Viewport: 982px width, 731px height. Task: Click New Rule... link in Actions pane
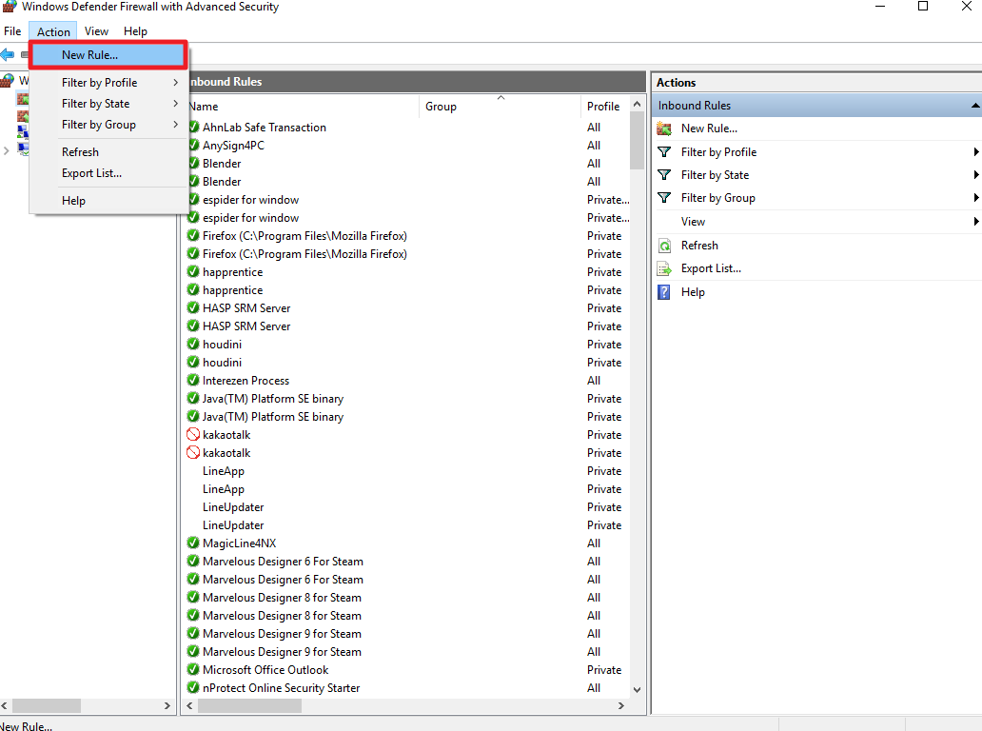[709, 128]
